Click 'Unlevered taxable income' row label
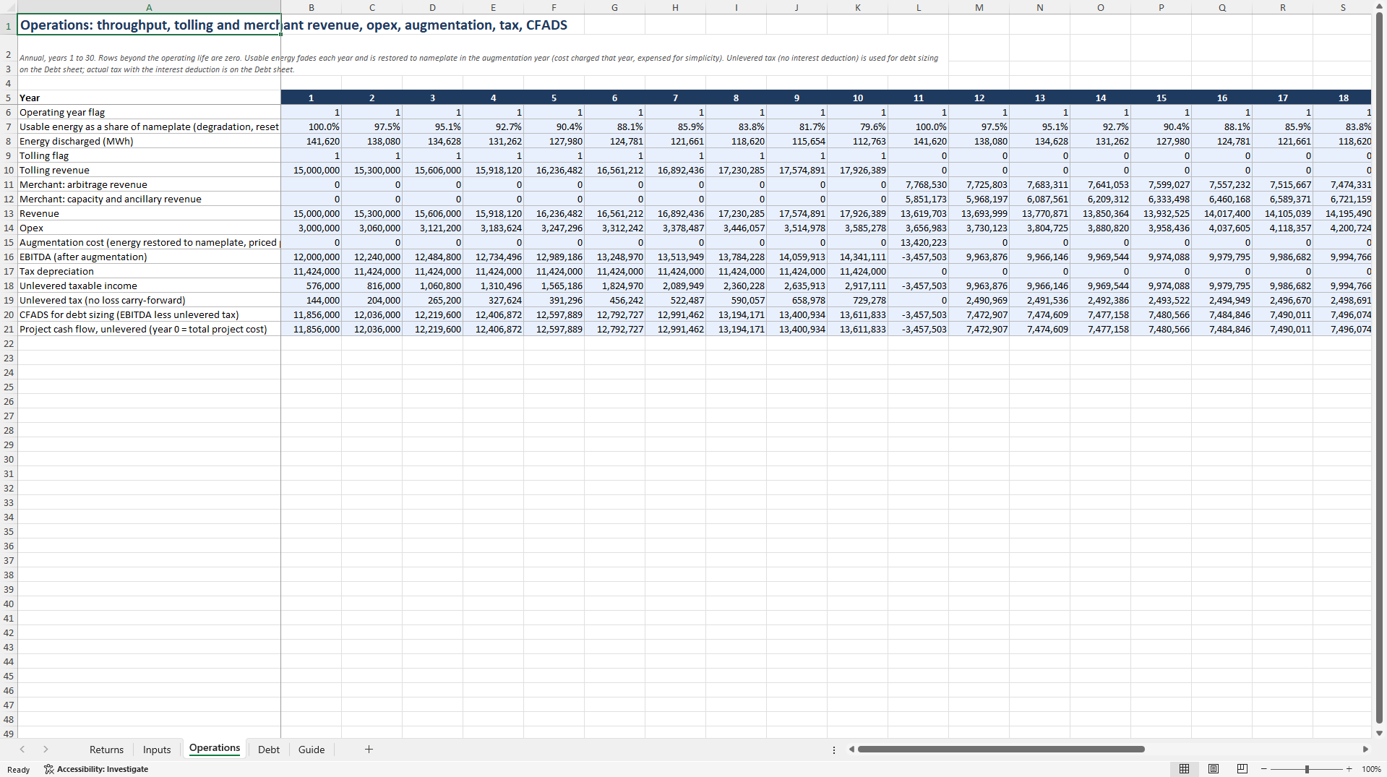 [x=149, y=286]
